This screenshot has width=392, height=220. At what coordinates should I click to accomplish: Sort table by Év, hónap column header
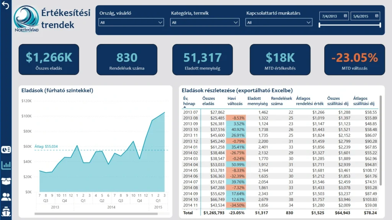(x=189, y=101)
